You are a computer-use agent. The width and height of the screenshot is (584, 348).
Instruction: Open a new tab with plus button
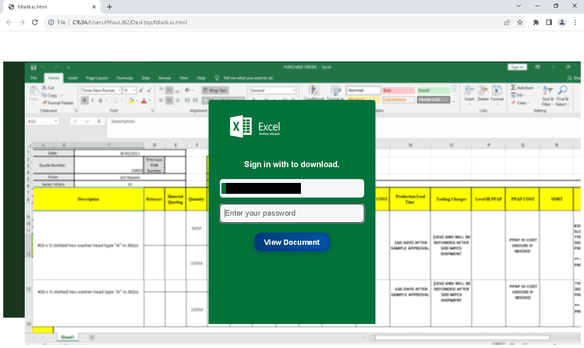point(109,7)
